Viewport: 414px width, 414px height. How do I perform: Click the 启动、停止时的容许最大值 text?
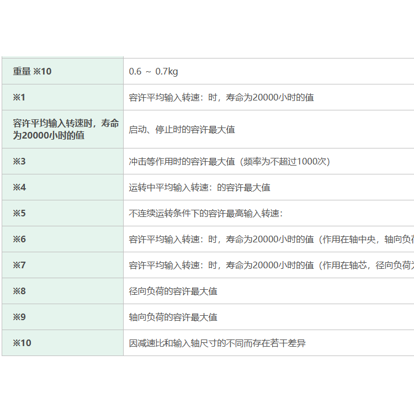182,129
